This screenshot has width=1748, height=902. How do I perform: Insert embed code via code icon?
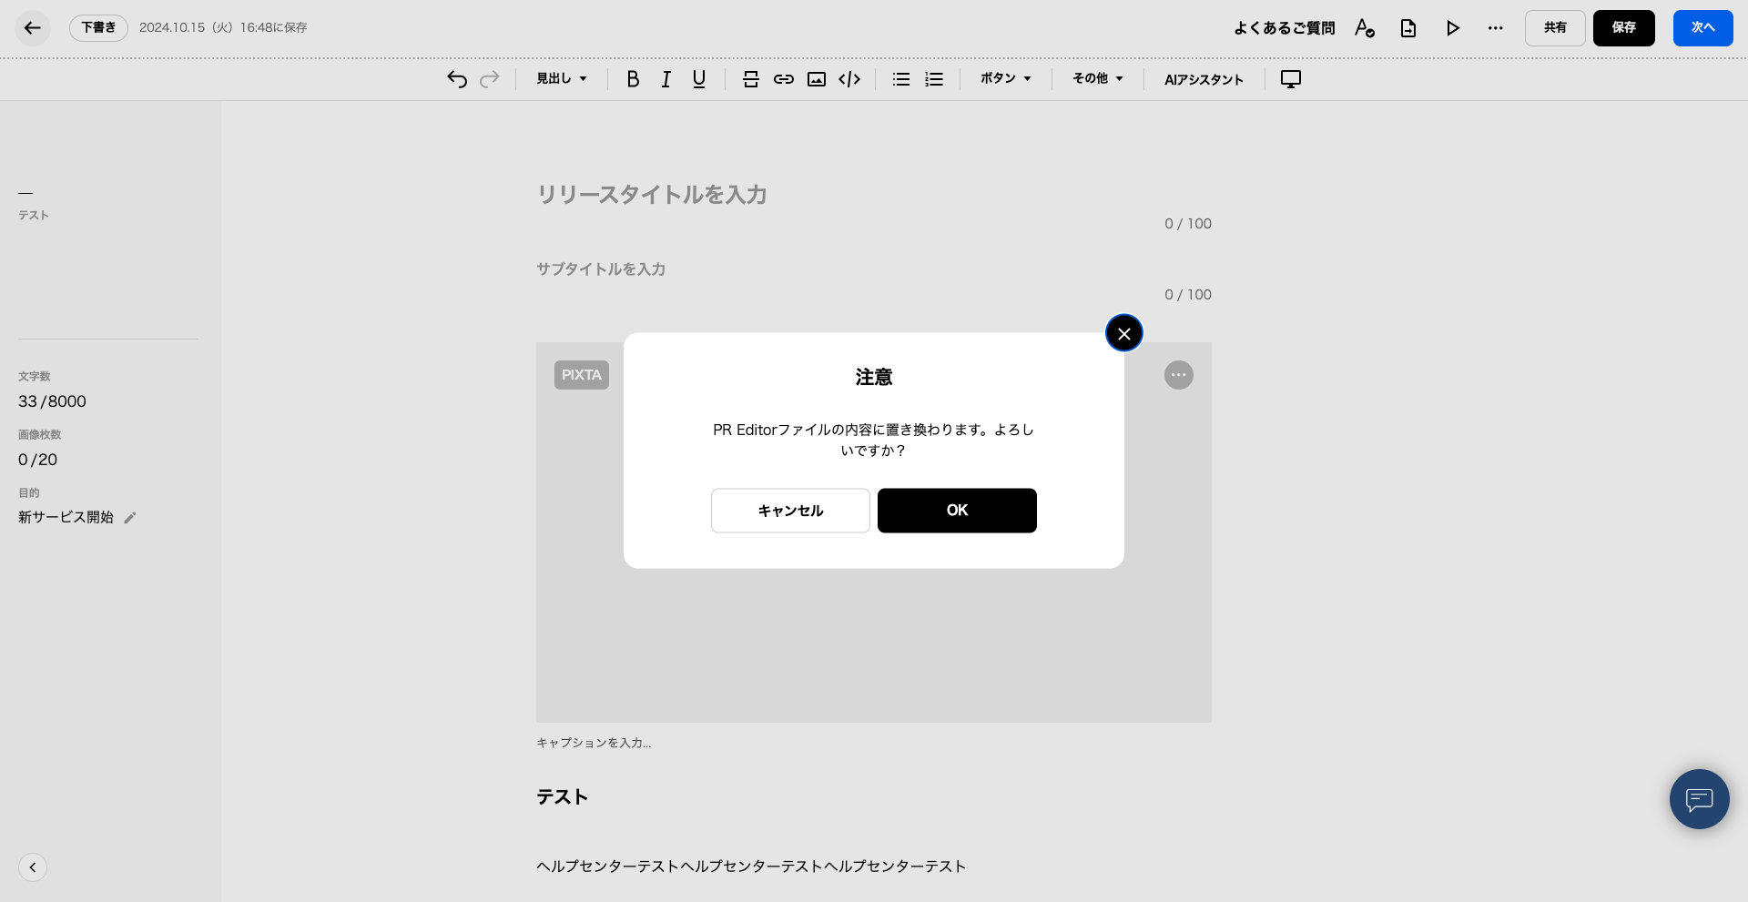click(x=849, y=79)
